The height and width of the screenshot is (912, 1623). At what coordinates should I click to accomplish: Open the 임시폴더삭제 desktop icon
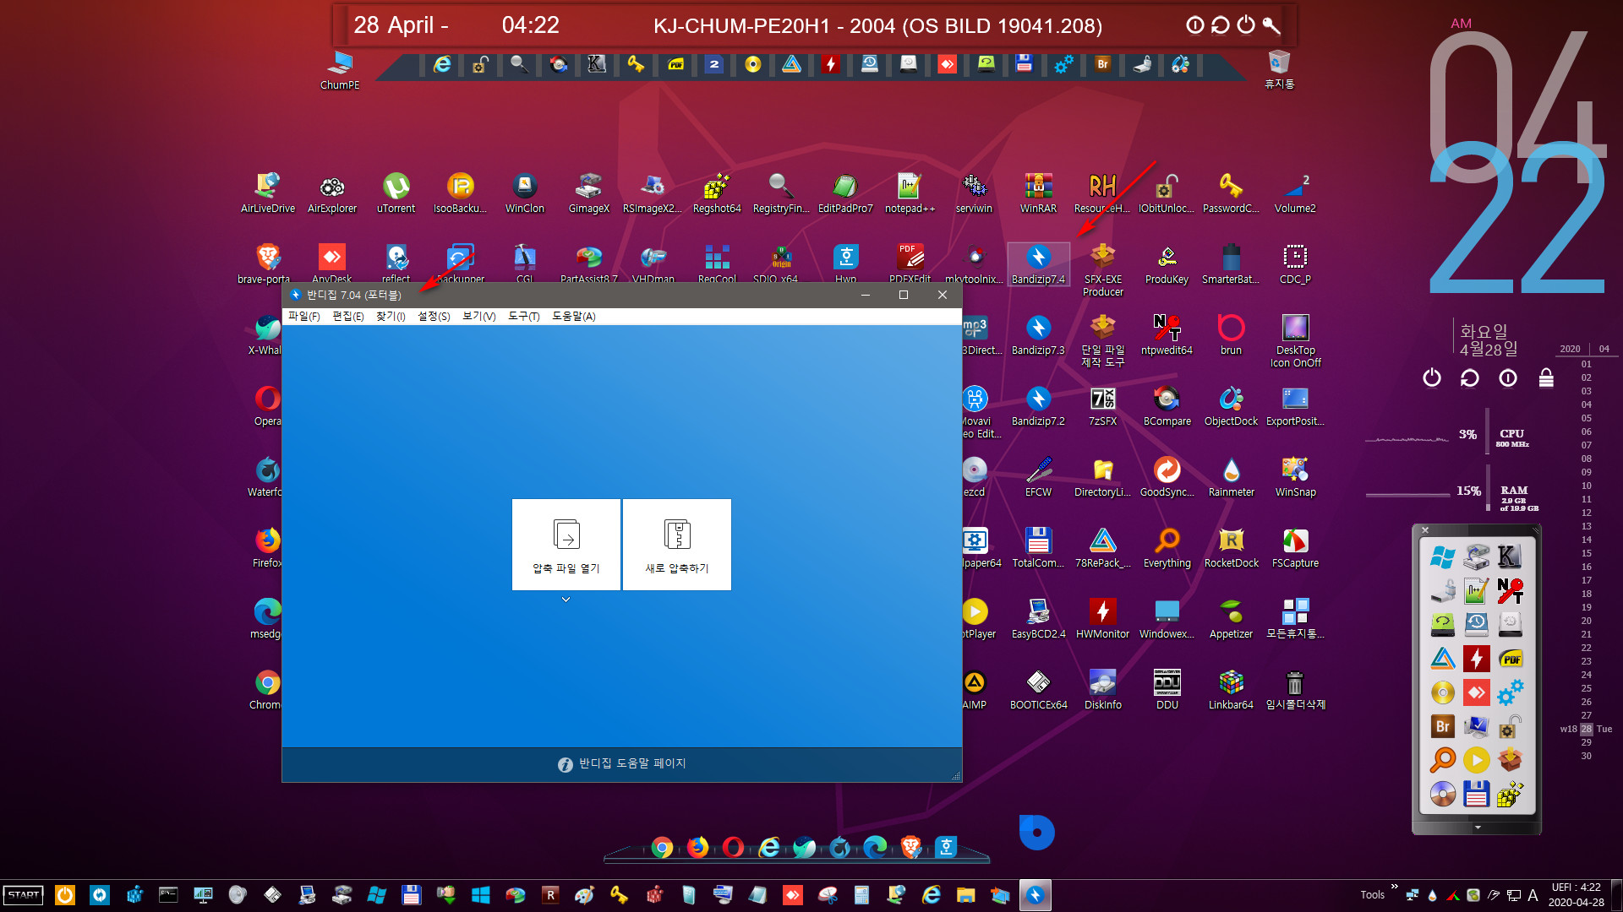1295,689
